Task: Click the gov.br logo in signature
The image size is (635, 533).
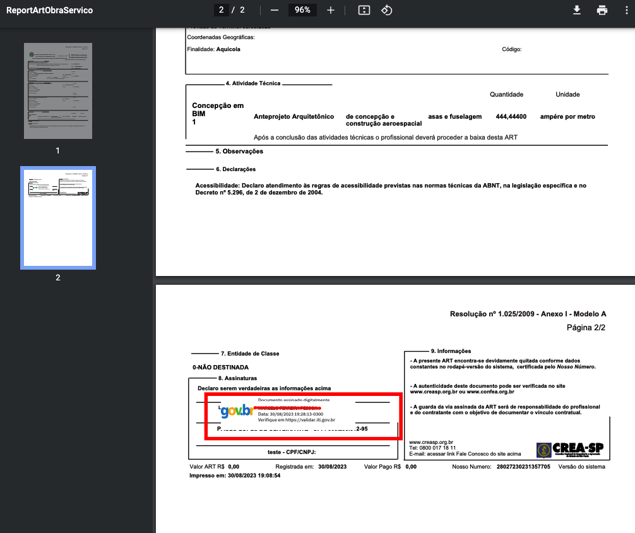Action: pos(236,410)
